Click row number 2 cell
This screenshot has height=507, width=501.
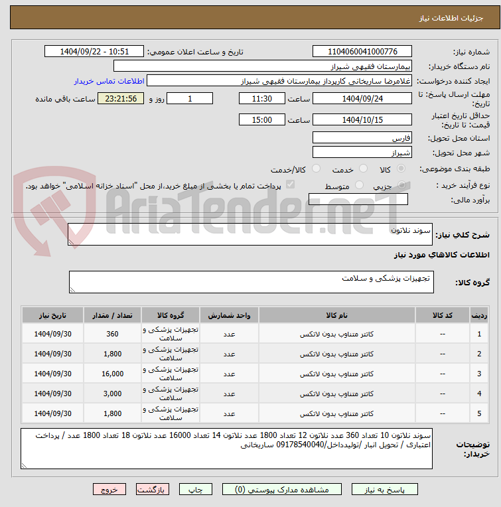479,354
